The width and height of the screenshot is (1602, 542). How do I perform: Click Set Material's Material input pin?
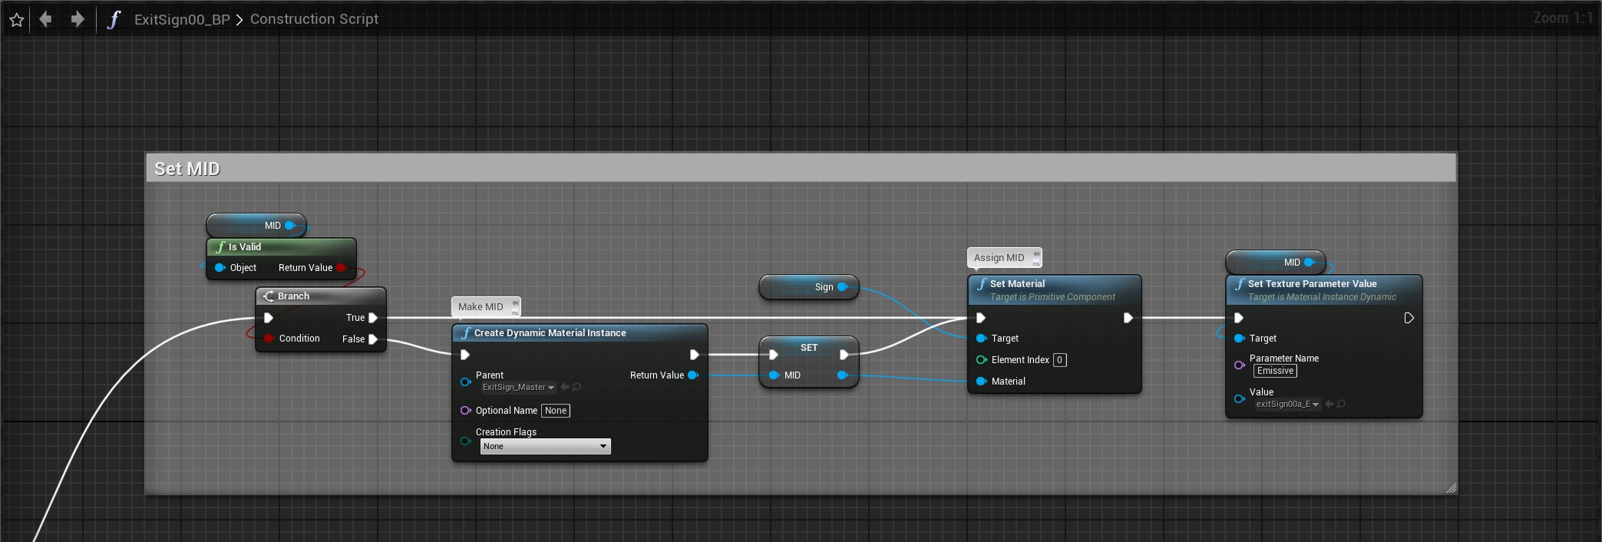(x=981, y=382)
